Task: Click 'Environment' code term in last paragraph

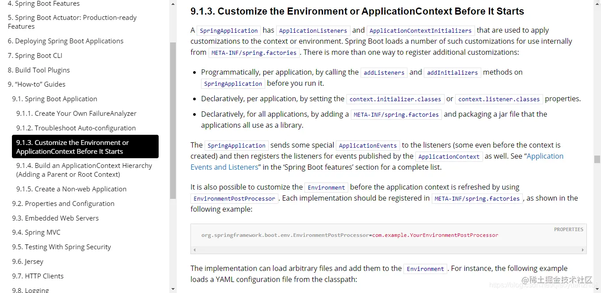Action: 425,269
